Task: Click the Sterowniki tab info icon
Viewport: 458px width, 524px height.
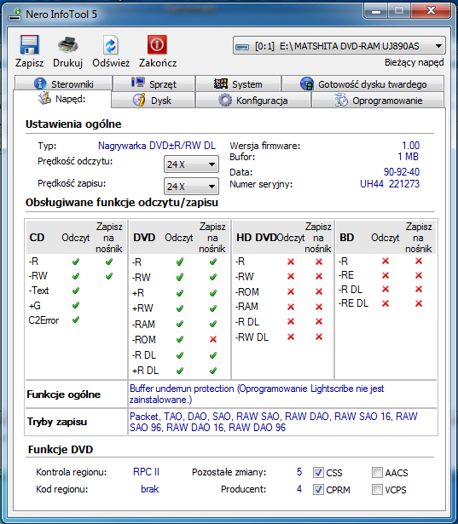Action: [x=40, y=83]
